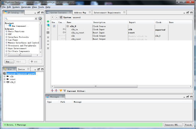
Task: Click the Edit... button in IP Catalog
Action: pyautogui.click(x=20, y=62)
